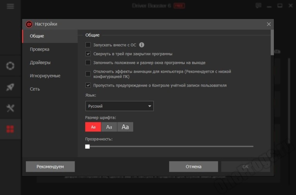
Task: Select the medium Aa font size
Action: 109,127
